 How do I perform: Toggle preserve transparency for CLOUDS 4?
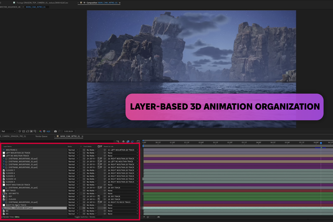81,182
